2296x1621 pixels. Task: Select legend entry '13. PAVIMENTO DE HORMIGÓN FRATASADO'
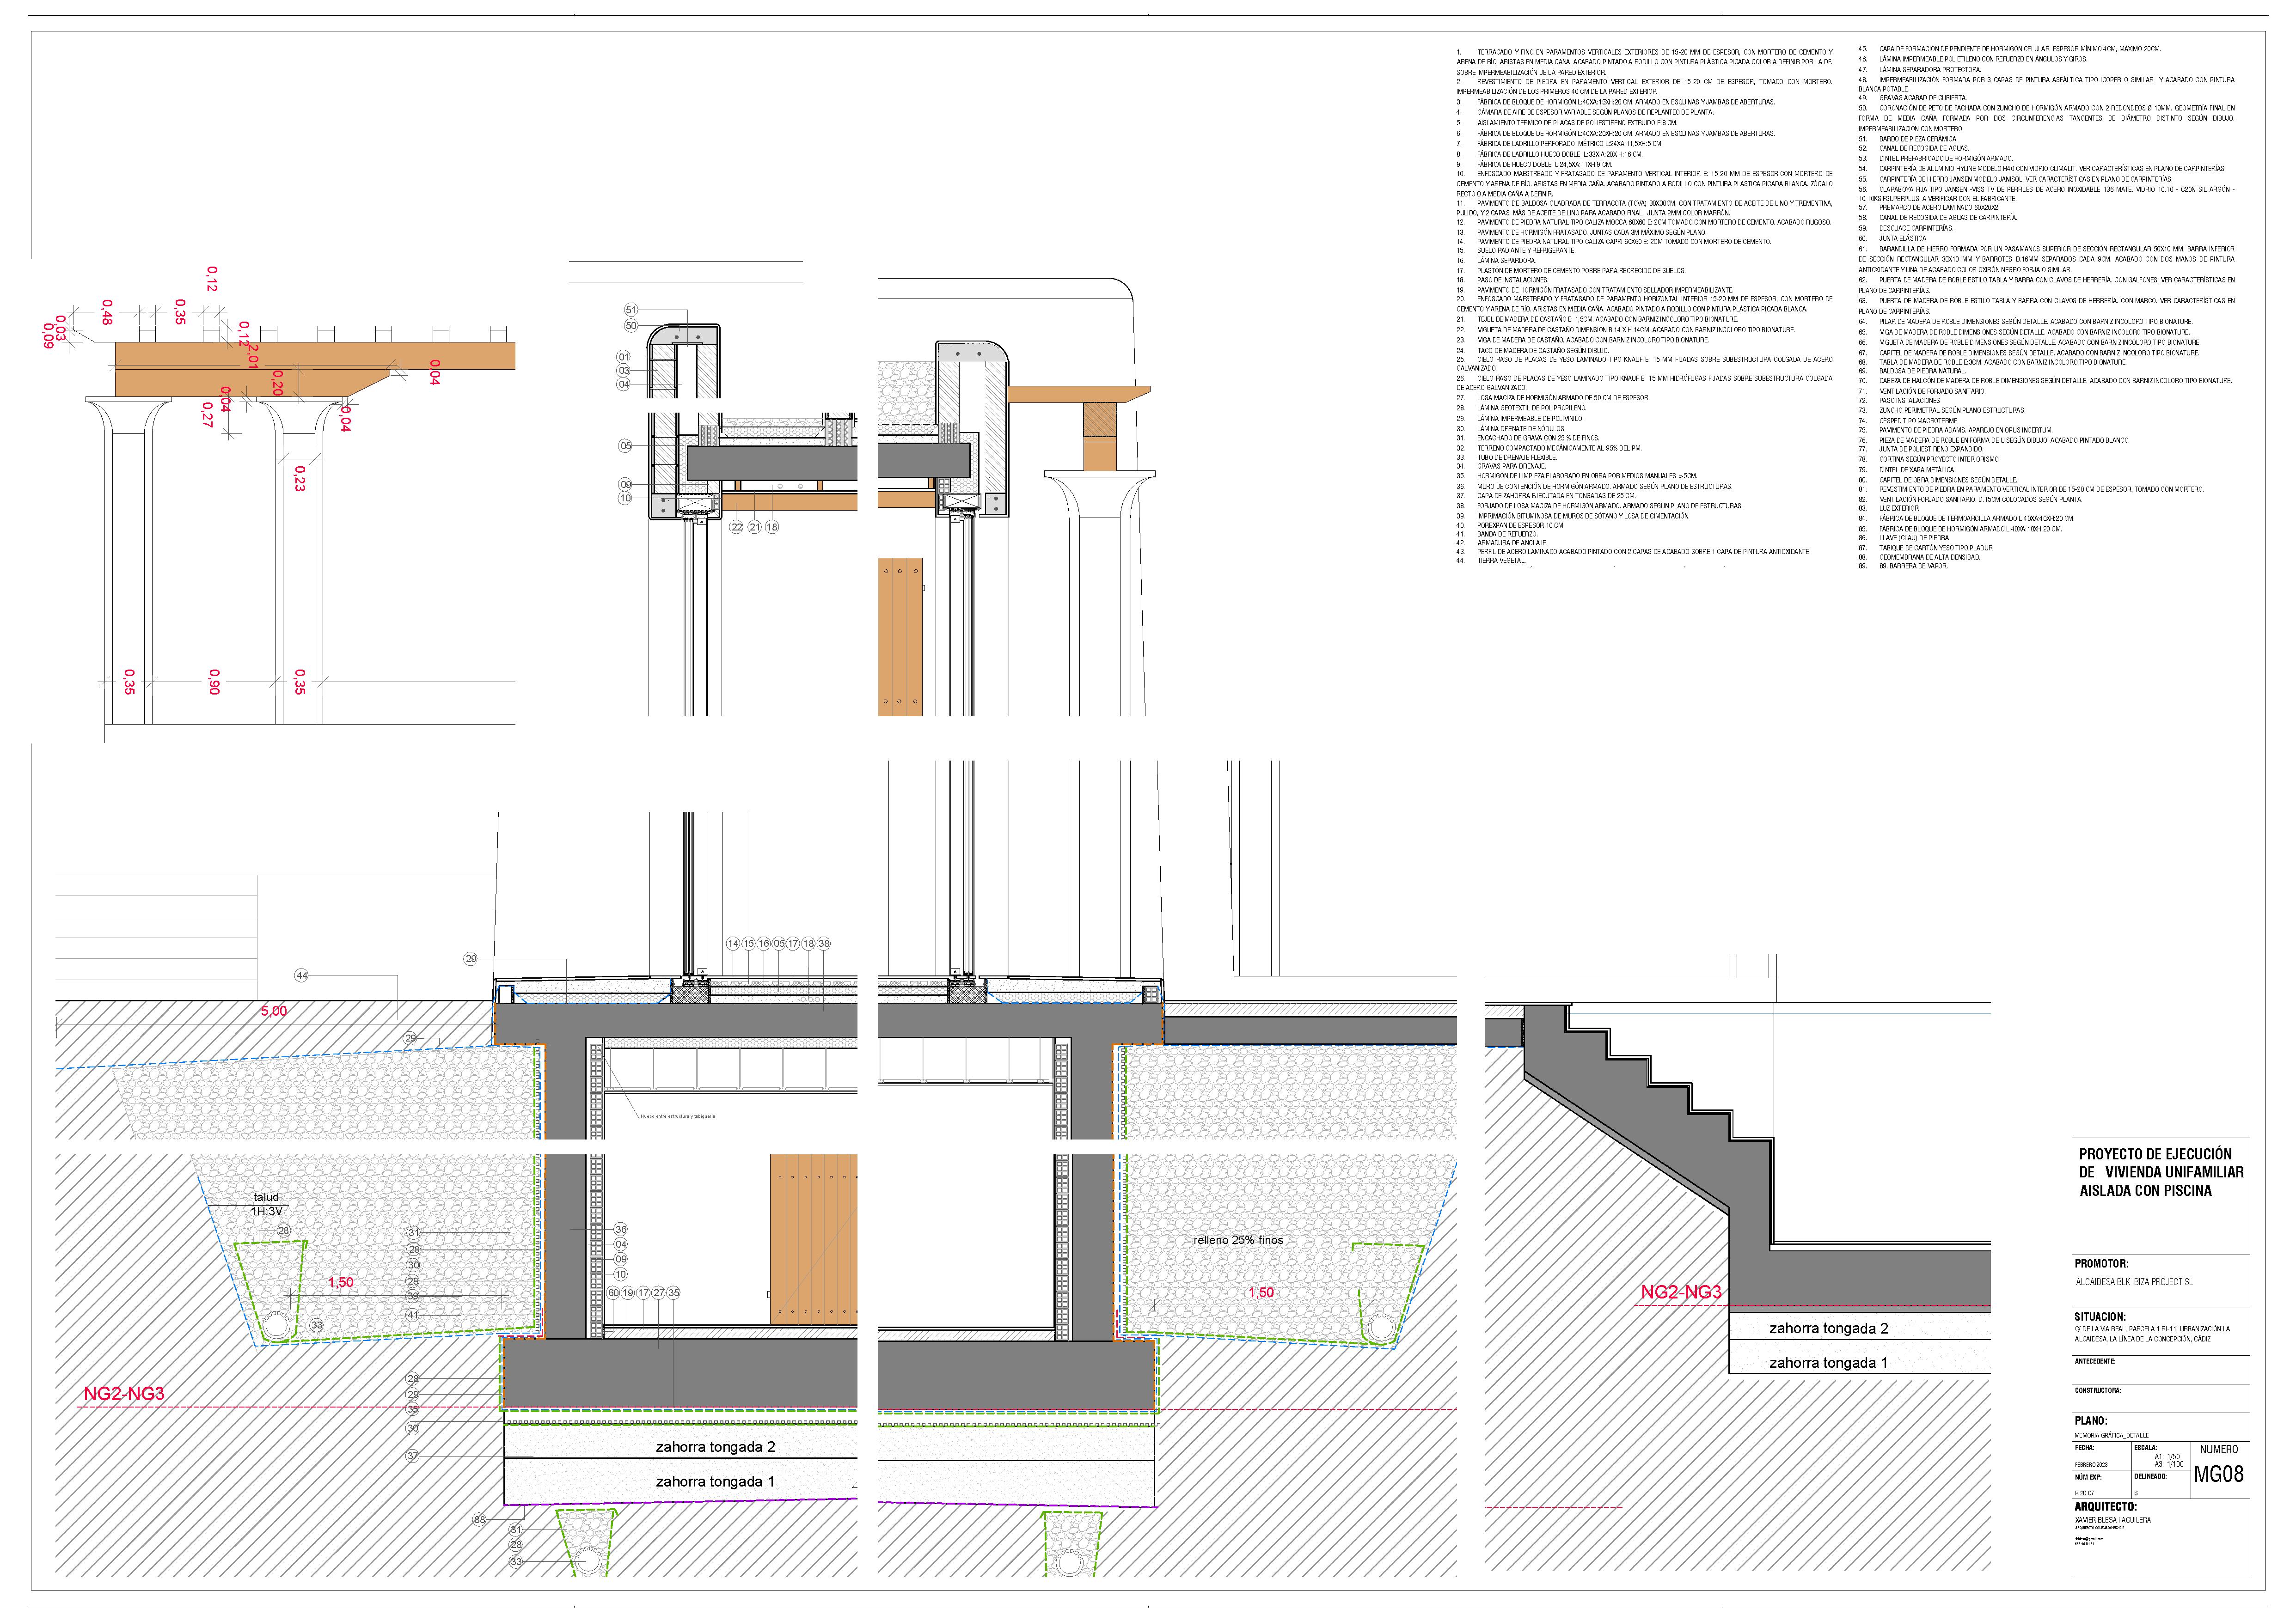[1581, 232]
